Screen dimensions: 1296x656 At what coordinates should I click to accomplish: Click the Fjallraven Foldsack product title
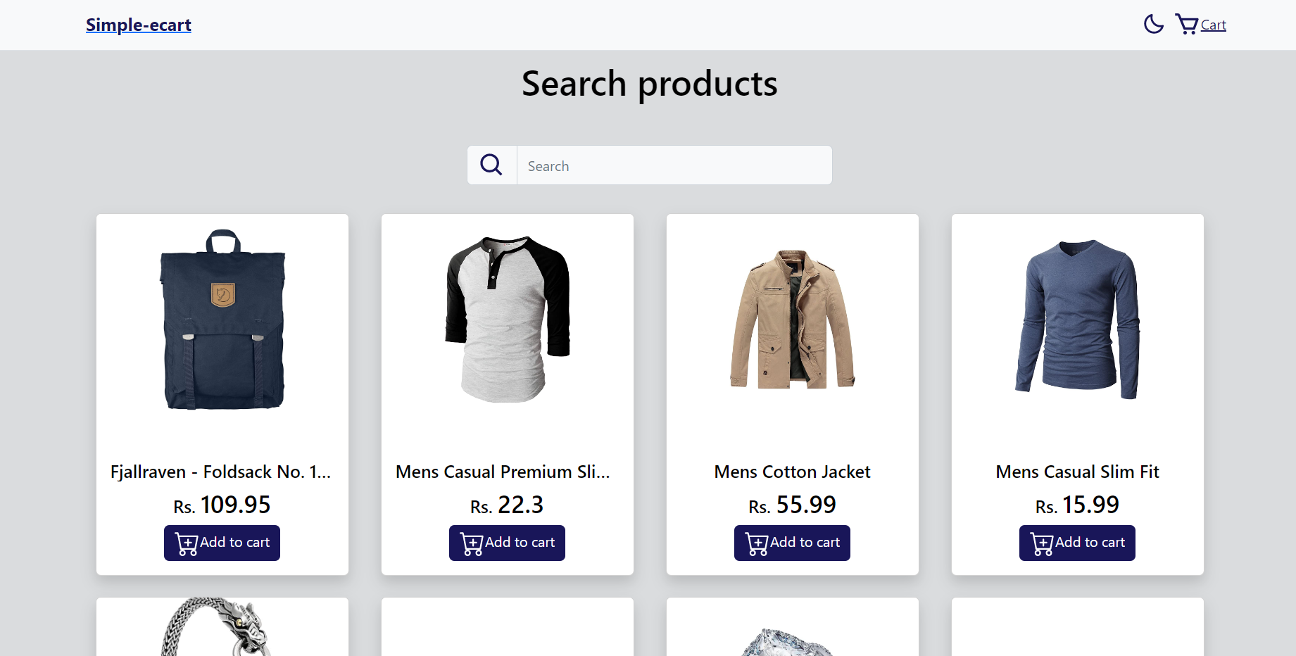click(220, 472)
